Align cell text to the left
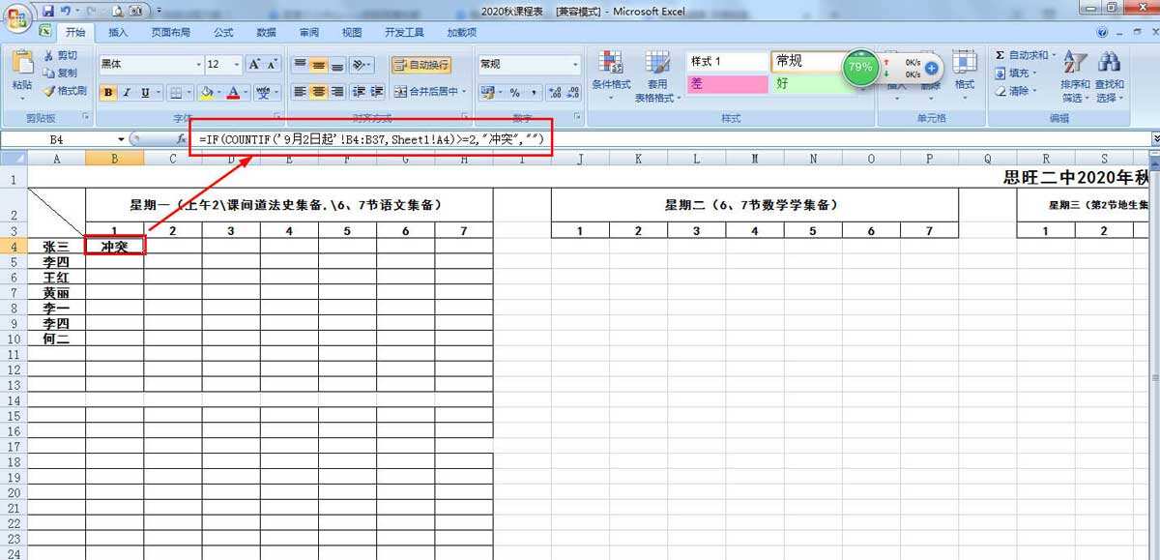Screen dimensions: 1160x560 301,92
